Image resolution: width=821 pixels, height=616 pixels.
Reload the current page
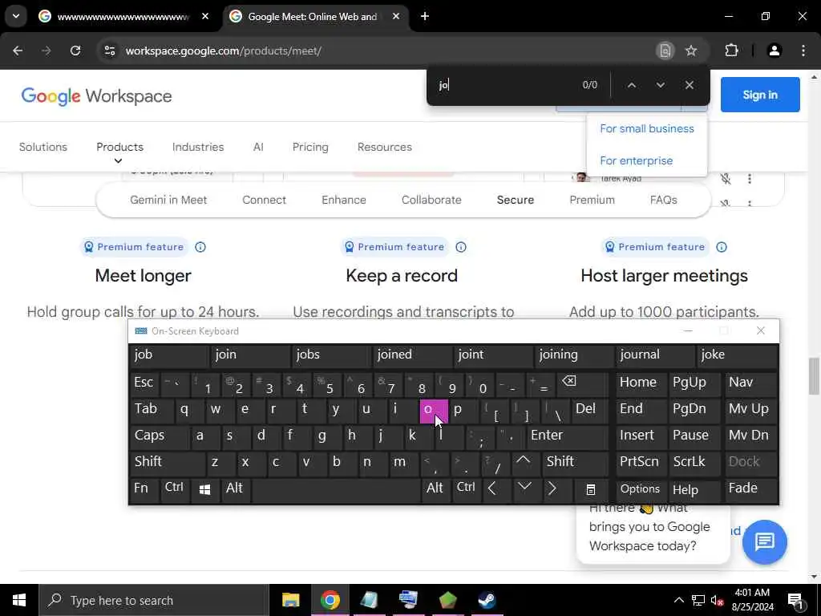click(75, 51)
